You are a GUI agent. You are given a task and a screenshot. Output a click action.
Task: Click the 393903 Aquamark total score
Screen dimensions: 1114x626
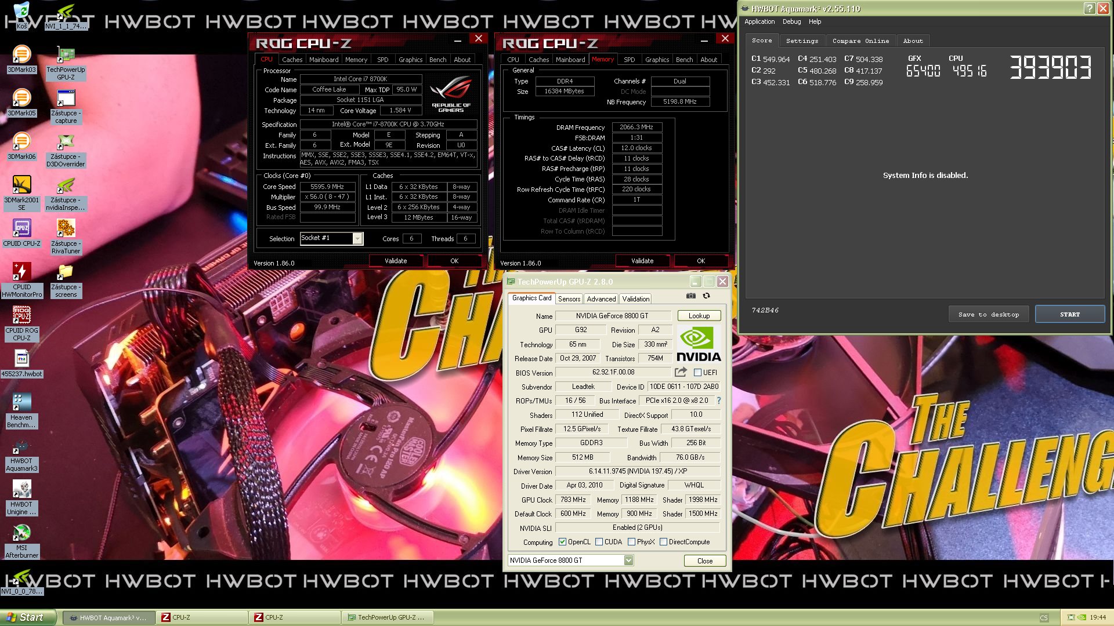1051,67
